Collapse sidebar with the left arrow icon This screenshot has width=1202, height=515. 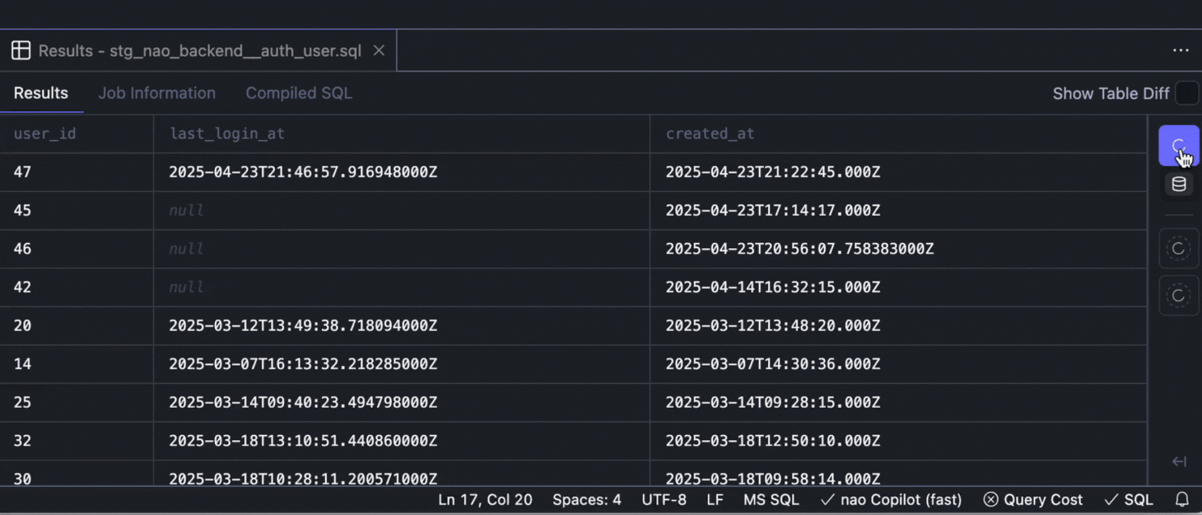coord(1178,462)
